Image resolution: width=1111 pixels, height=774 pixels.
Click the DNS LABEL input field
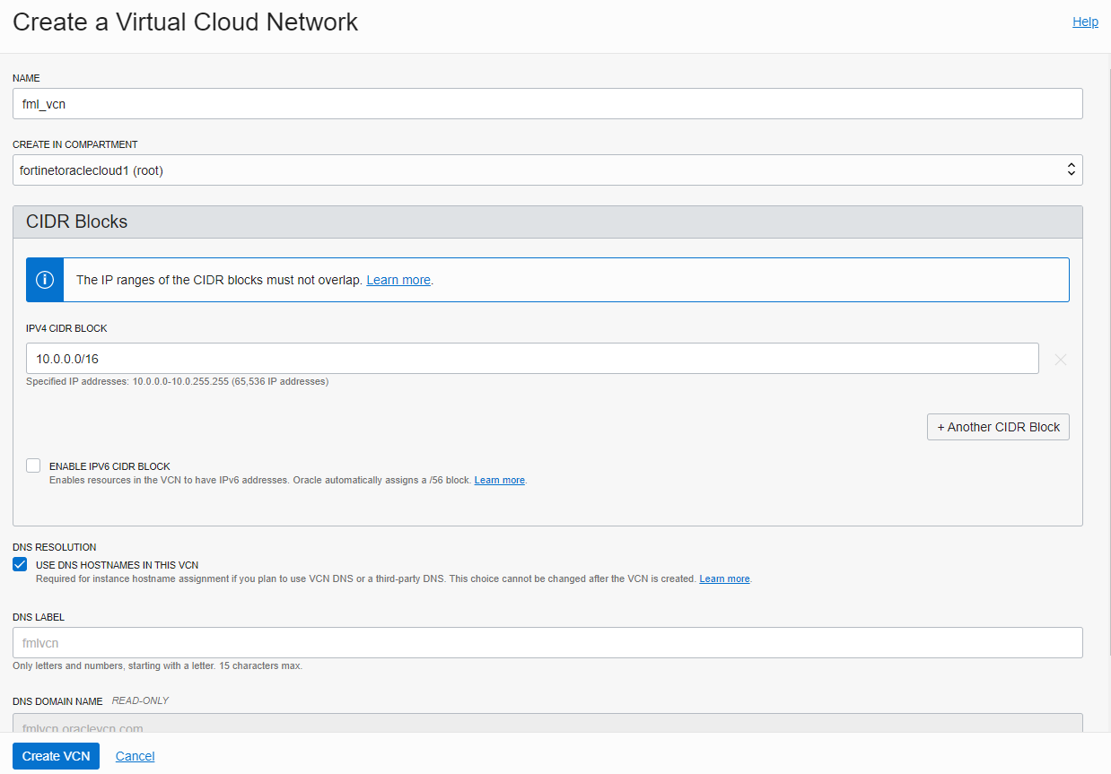547,642
